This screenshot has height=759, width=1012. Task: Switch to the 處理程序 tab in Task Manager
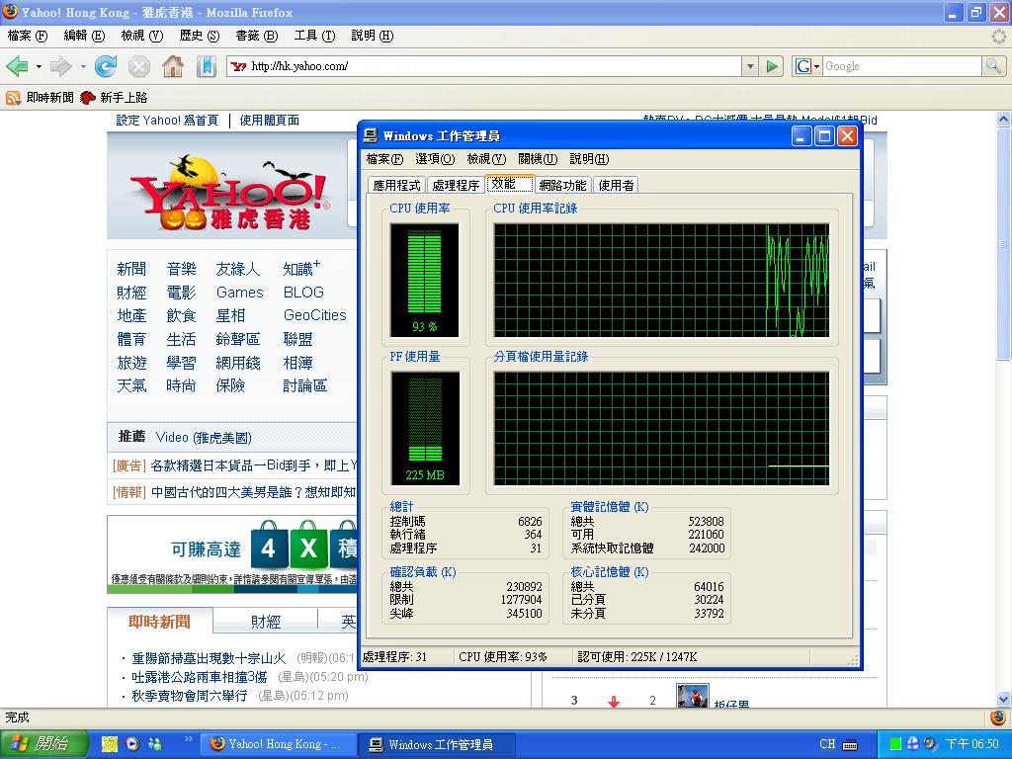click(x=456, y=185)
